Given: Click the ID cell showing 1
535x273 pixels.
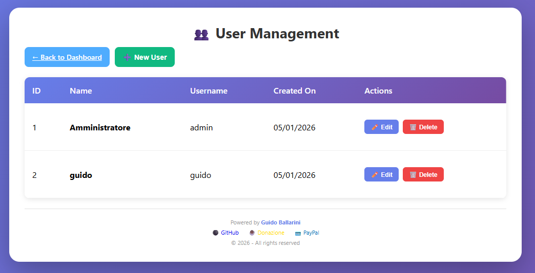Looking at the screenshot, I should click(x=34, y=128).
